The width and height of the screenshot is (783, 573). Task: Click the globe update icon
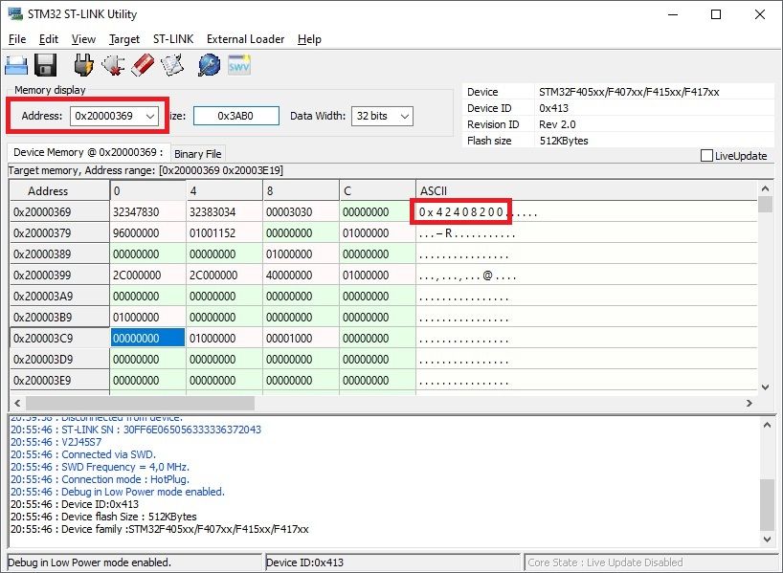click(209, 65)
